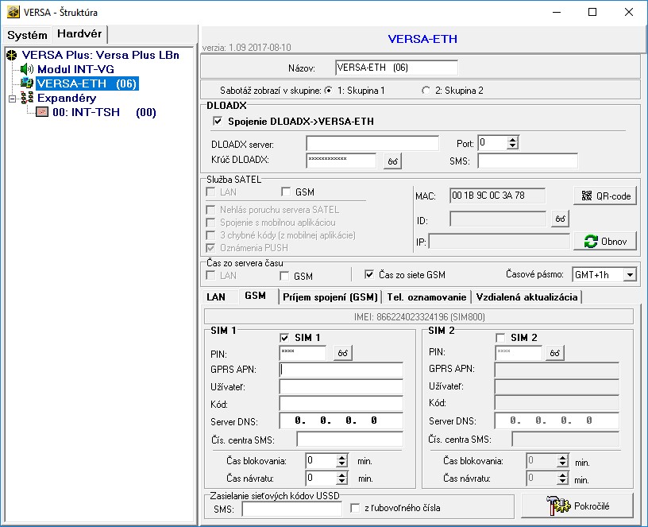Enable the SIM 2 checkbox

coord(500,338)
